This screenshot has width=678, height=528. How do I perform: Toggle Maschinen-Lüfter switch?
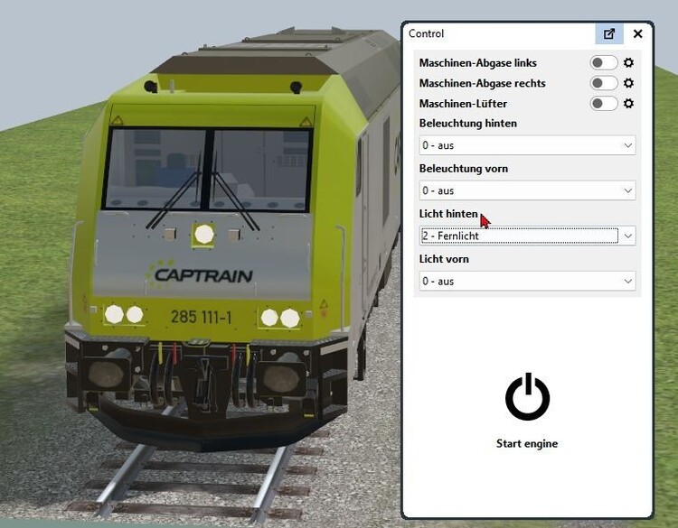[604, 104]
